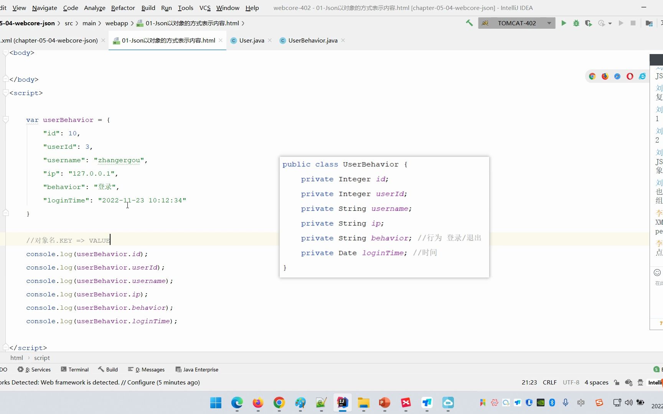Image resolution: width=663 pixels, height=414 pixels.
Task: Click the cloud settings icon in status bar
Action: [x=628, y=382]
